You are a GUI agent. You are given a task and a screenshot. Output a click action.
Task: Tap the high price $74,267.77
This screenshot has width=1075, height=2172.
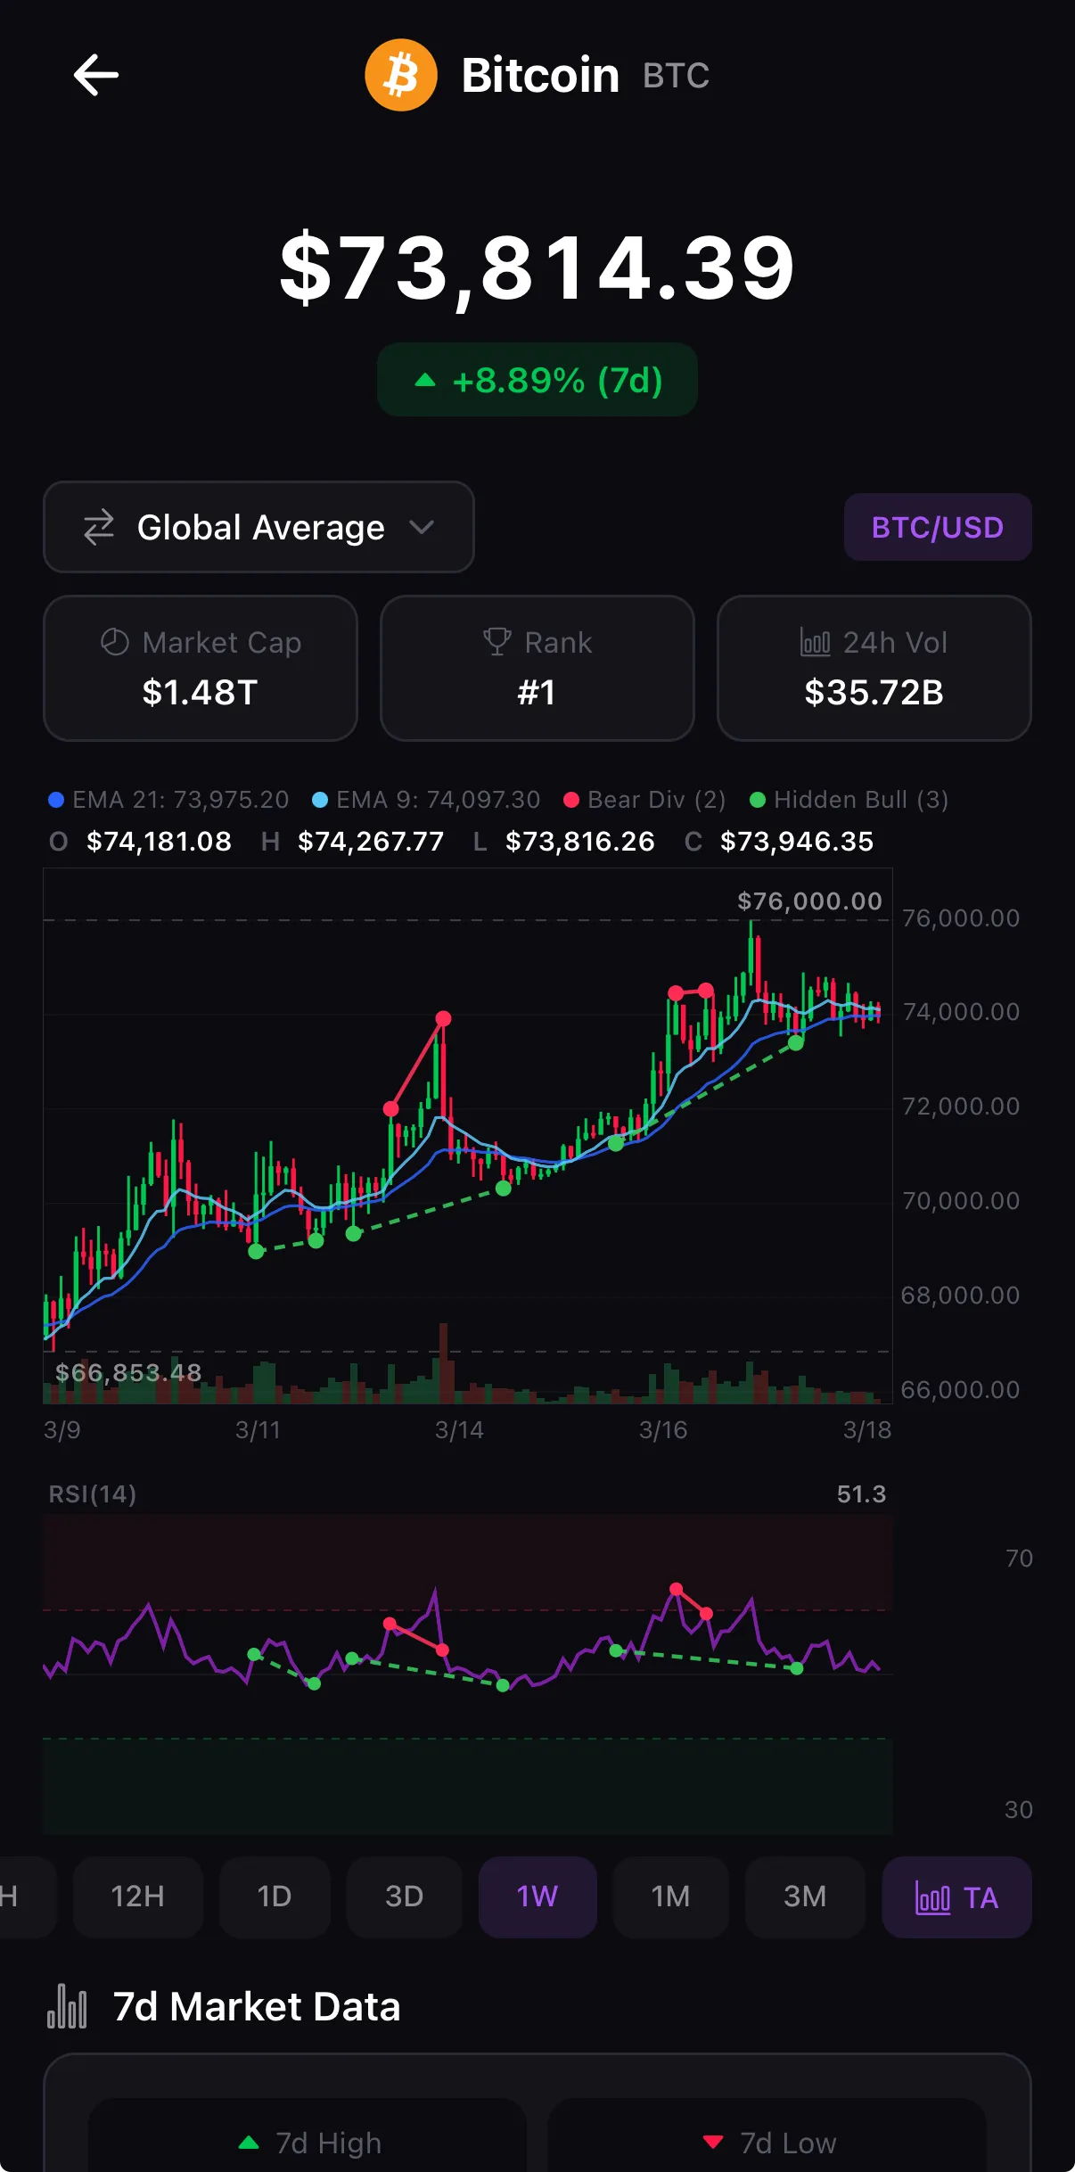tap(371, 841)
